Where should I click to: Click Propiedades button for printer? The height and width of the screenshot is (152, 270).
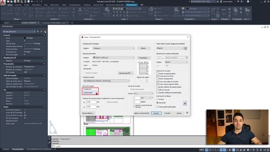click(x=144, y=58)
